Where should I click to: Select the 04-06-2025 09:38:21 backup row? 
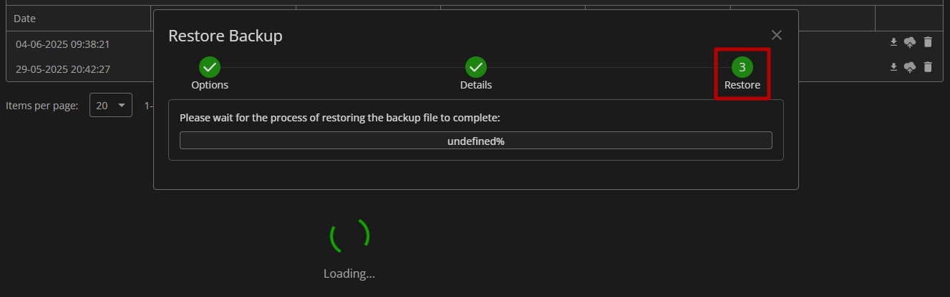pos(475,44)
